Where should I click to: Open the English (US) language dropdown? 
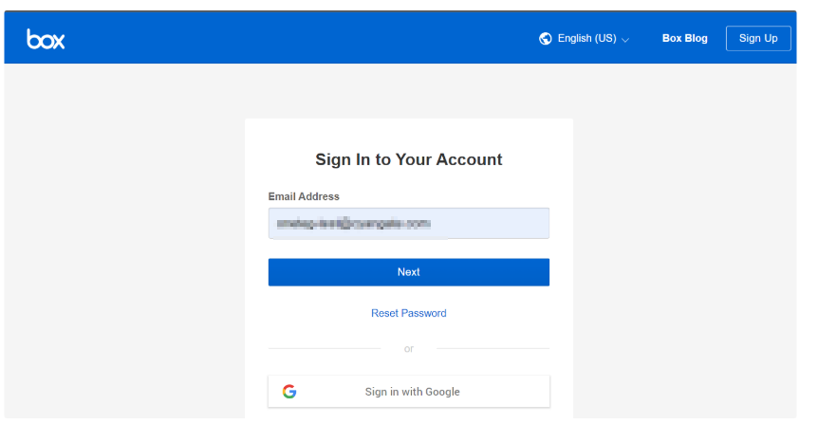[x=586, y=39]
